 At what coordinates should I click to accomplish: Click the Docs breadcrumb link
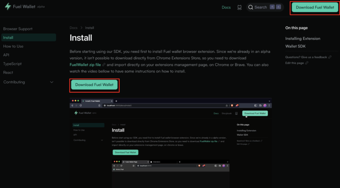(x=74, y=28)
